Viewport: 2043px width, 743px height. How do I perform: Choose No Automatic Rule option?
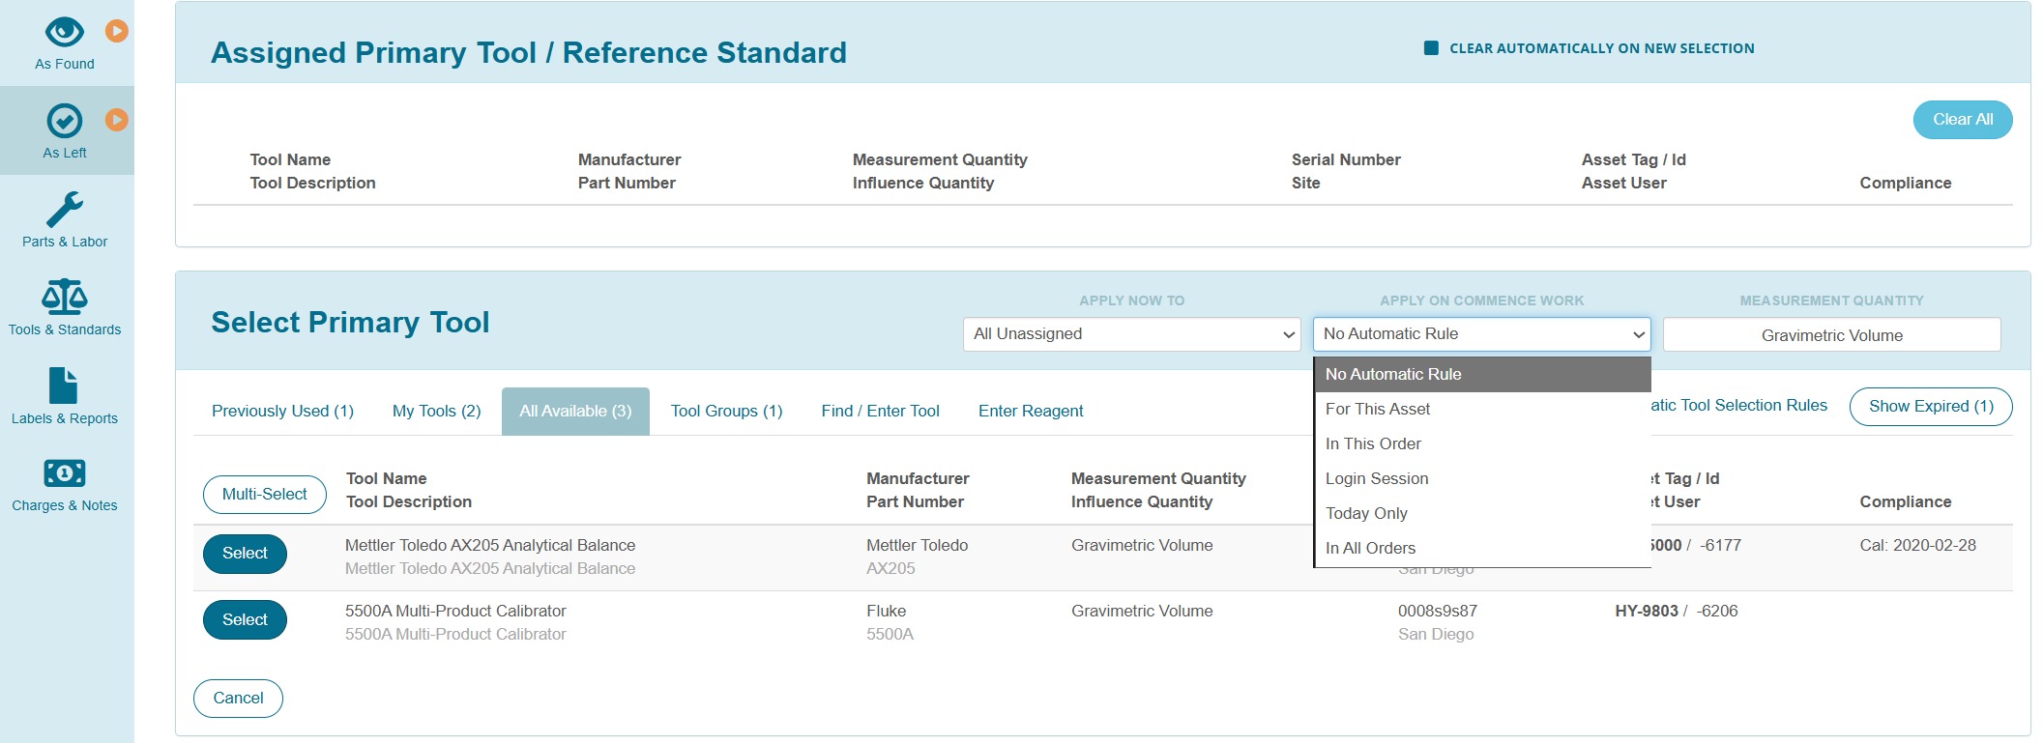1482,374
